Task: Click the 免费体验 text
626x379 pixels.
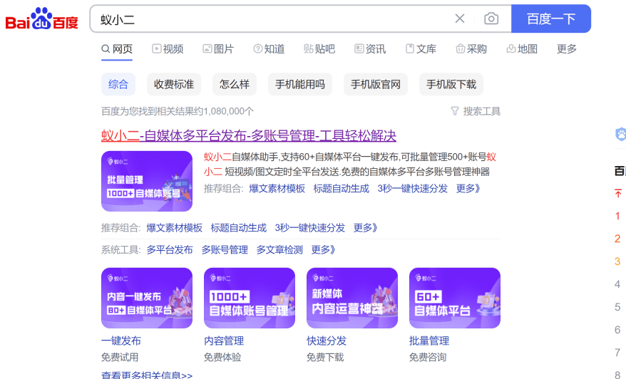Action: [x=222, y=357]
